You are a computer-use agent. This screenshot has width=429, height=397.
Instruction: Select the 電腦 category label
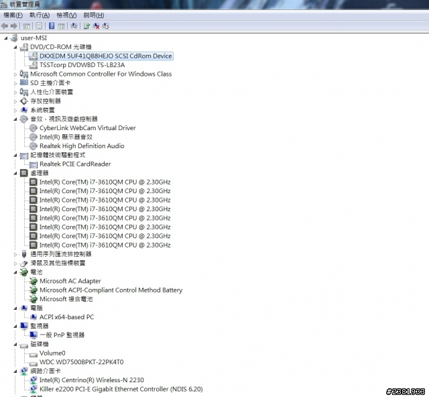[36, 308]
